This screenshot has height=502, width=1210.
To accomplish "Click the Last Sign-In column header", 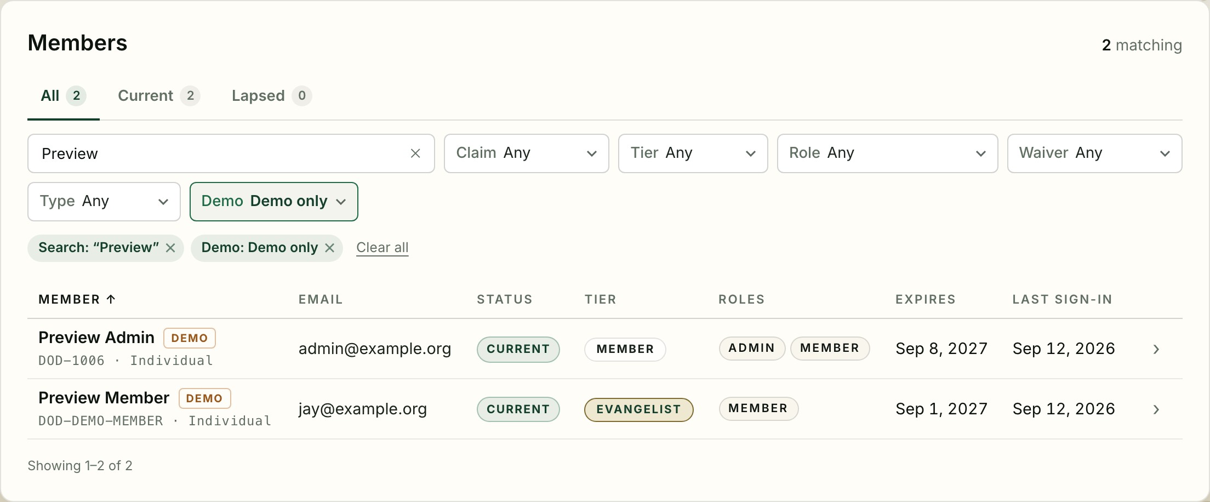I will pyautogui.click(x=1063, y=299).
